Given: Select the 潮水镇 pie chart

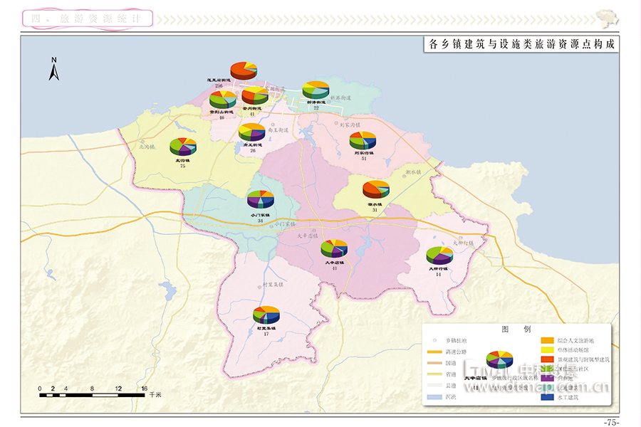Looking at the screenshot, I should click(x=376, y=189).
